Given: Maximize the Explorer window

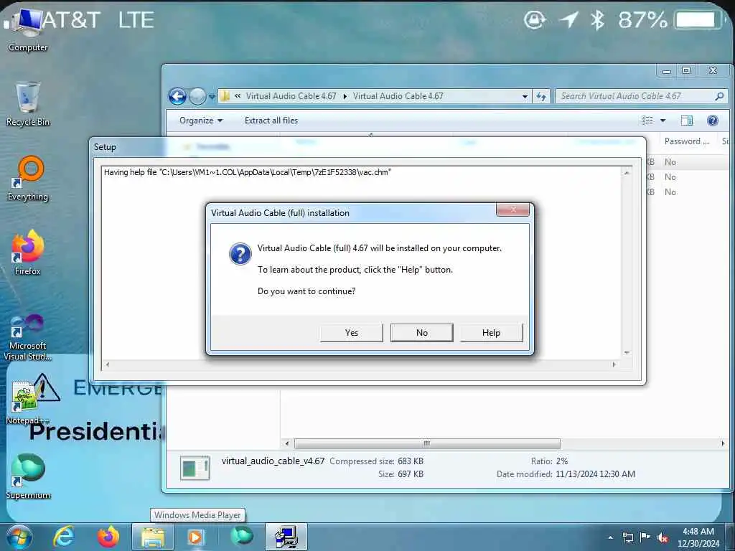Looking at the screenshot, I should tap(686, 71).
